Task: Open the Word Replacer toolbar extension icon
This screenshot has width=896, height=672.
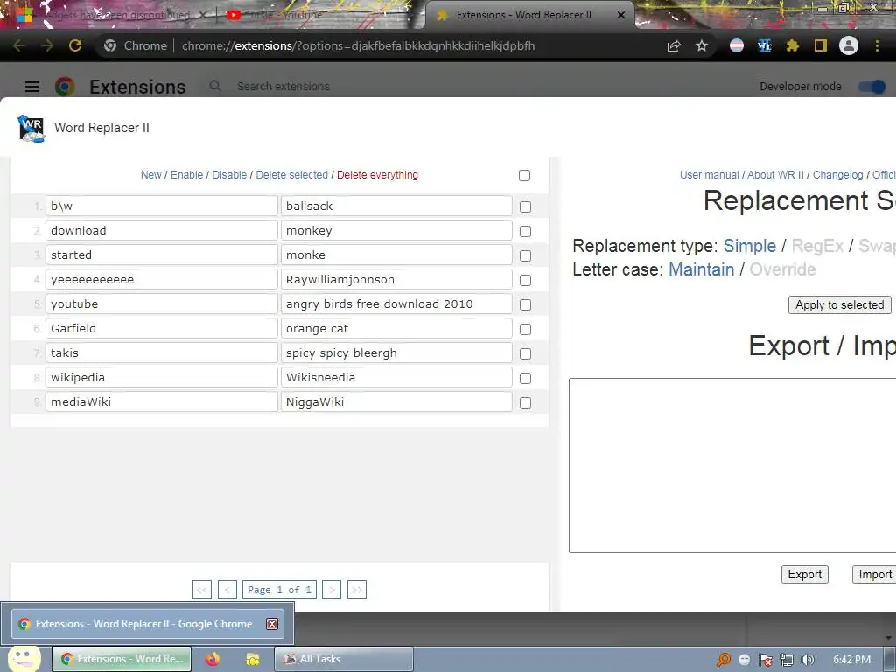Action: click(x=765, y=45)
